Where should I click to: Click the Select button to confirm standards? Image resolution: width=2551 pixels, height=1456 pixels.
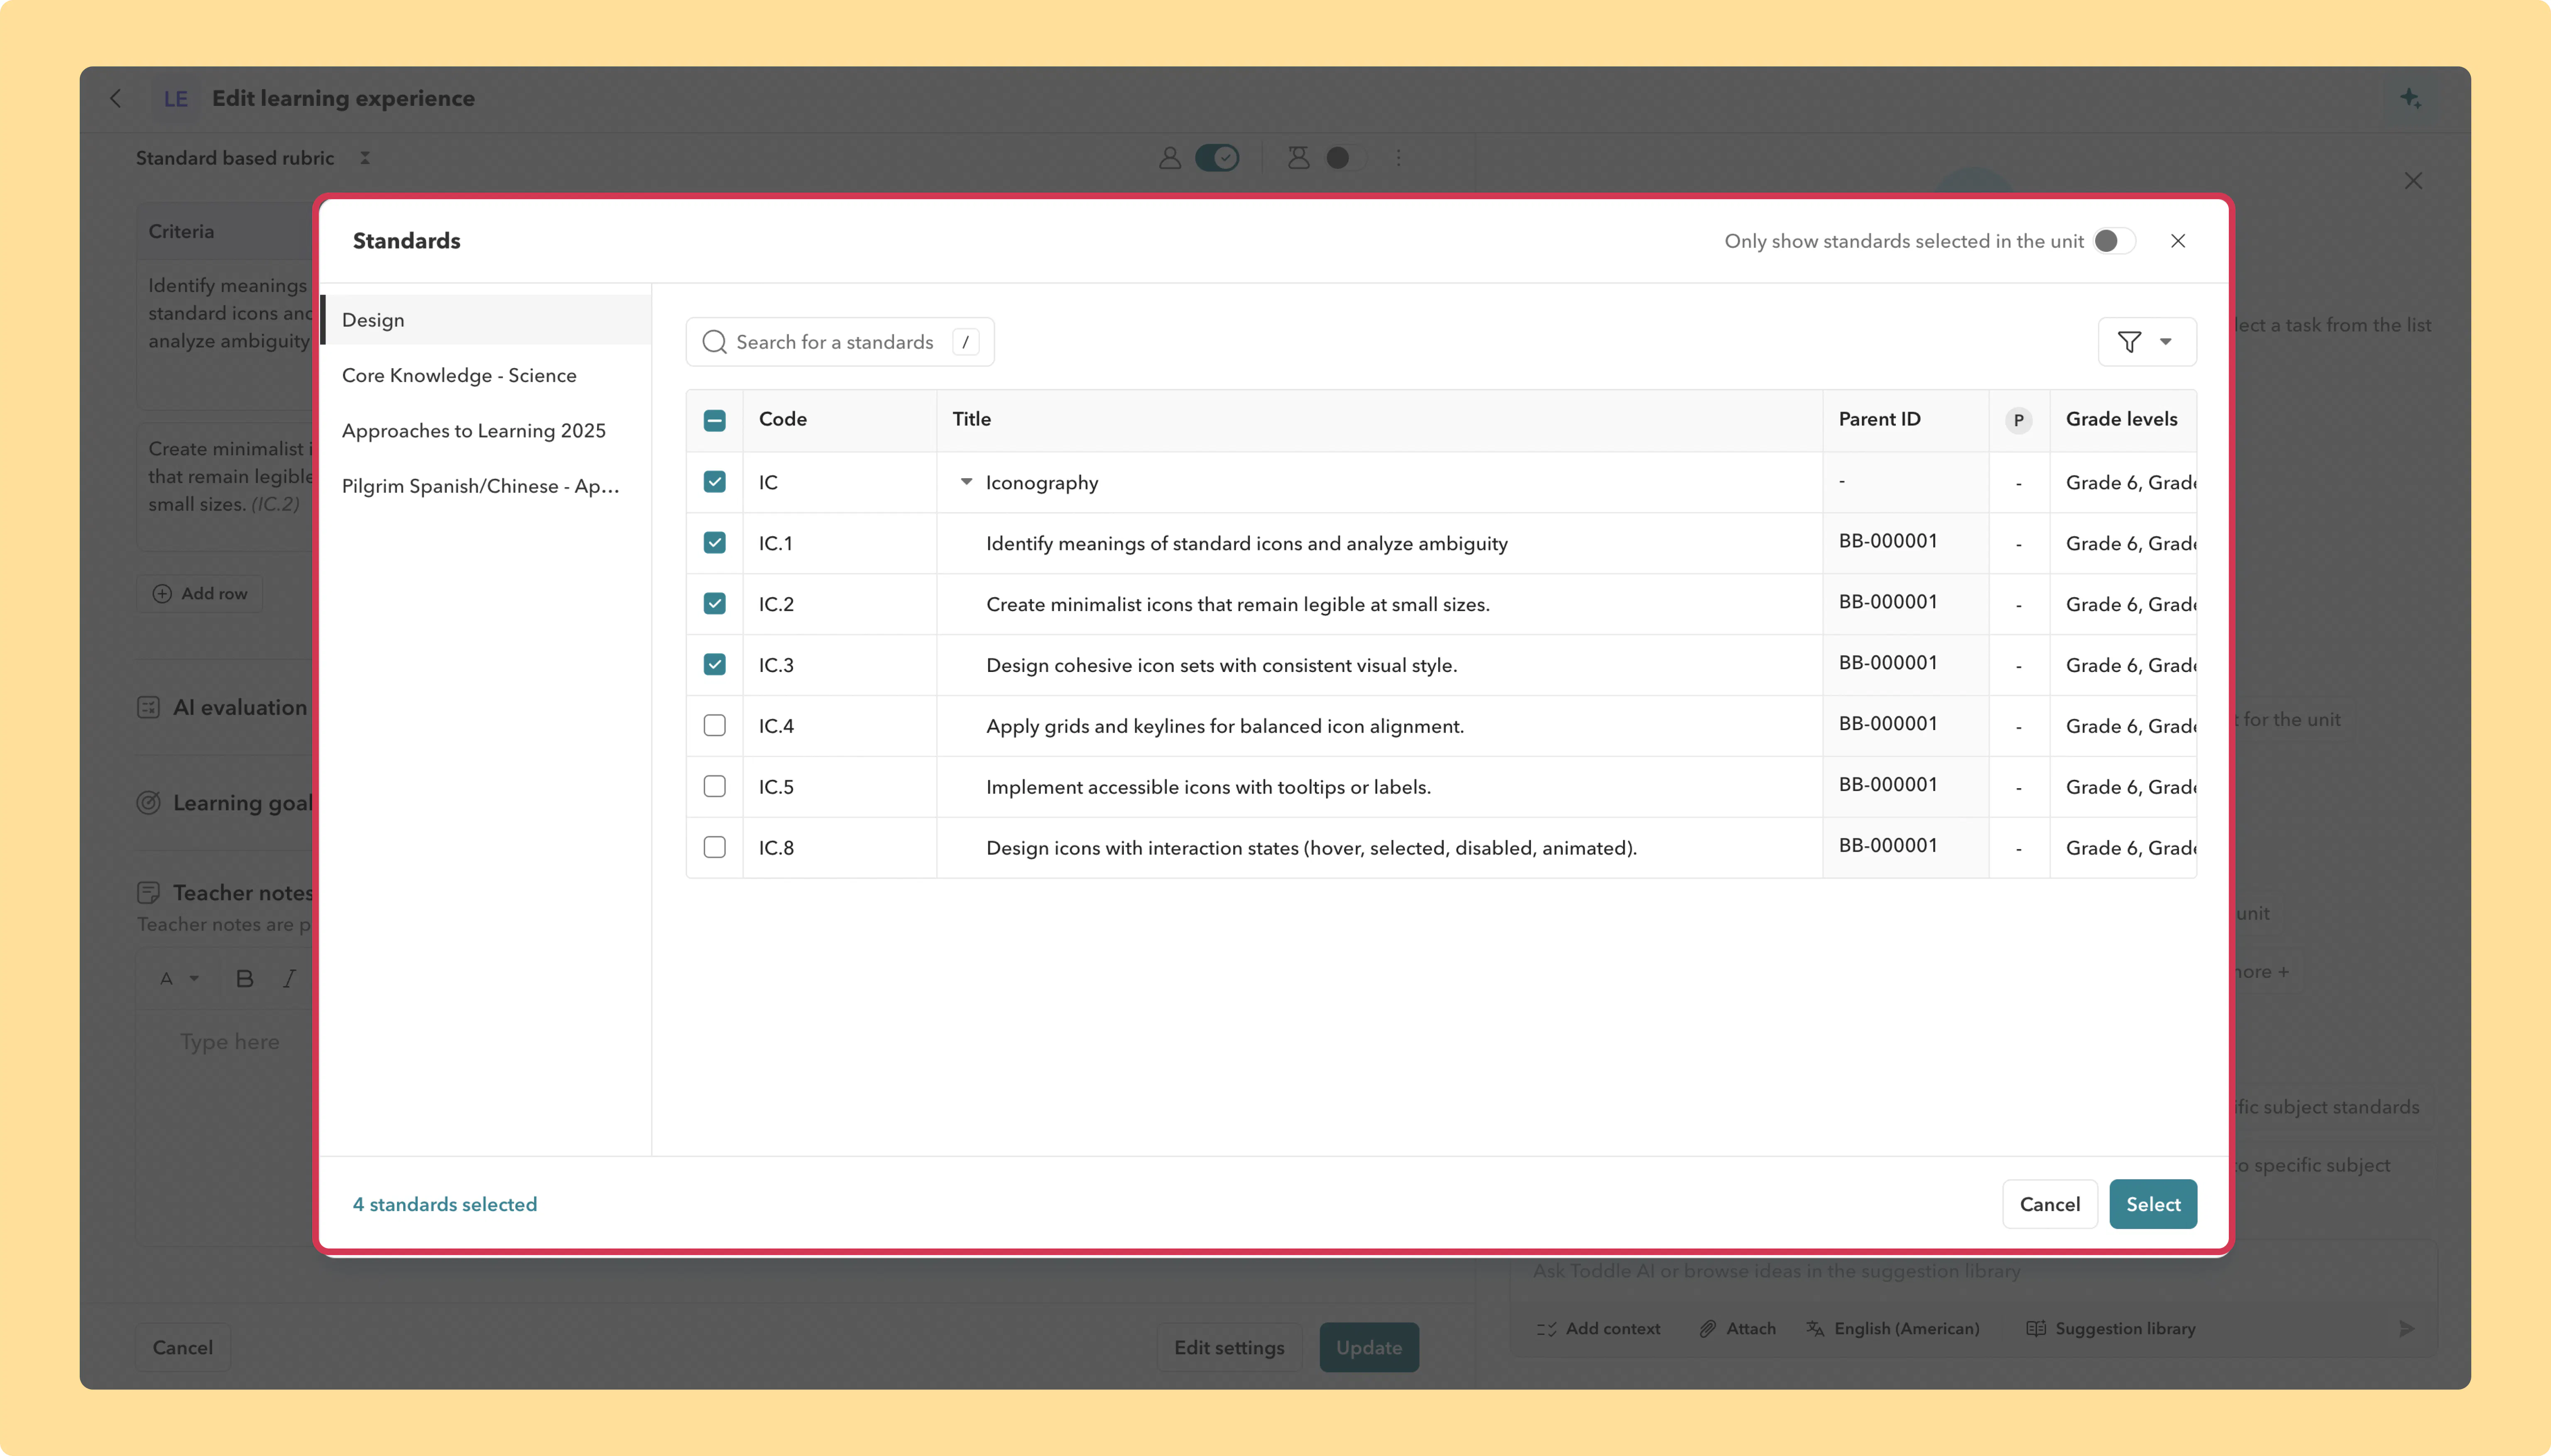coord(2153,1204)
